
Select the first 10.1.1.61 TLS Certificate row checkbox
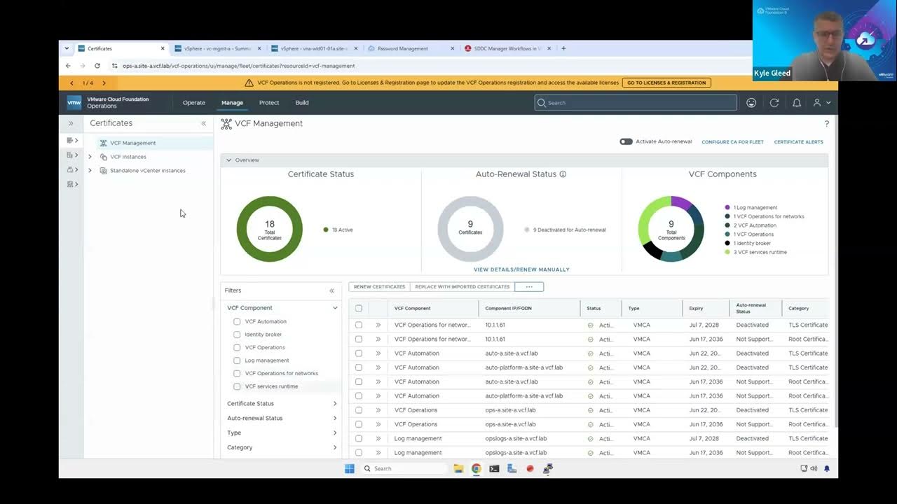click(359, 325)
